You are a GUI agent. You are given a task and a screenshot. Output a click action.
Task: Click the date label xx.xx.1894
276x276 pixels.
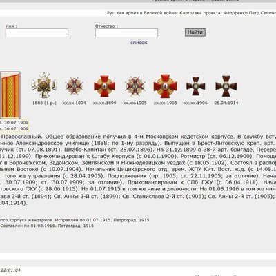click(x=75, y=103)
